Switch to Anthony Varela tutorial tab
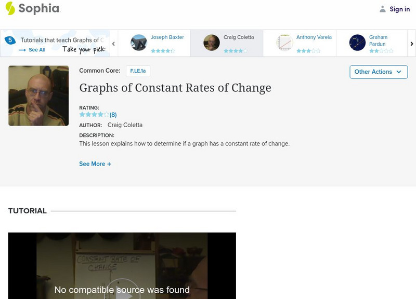This screenshot has width=416, height=299. 314,37
